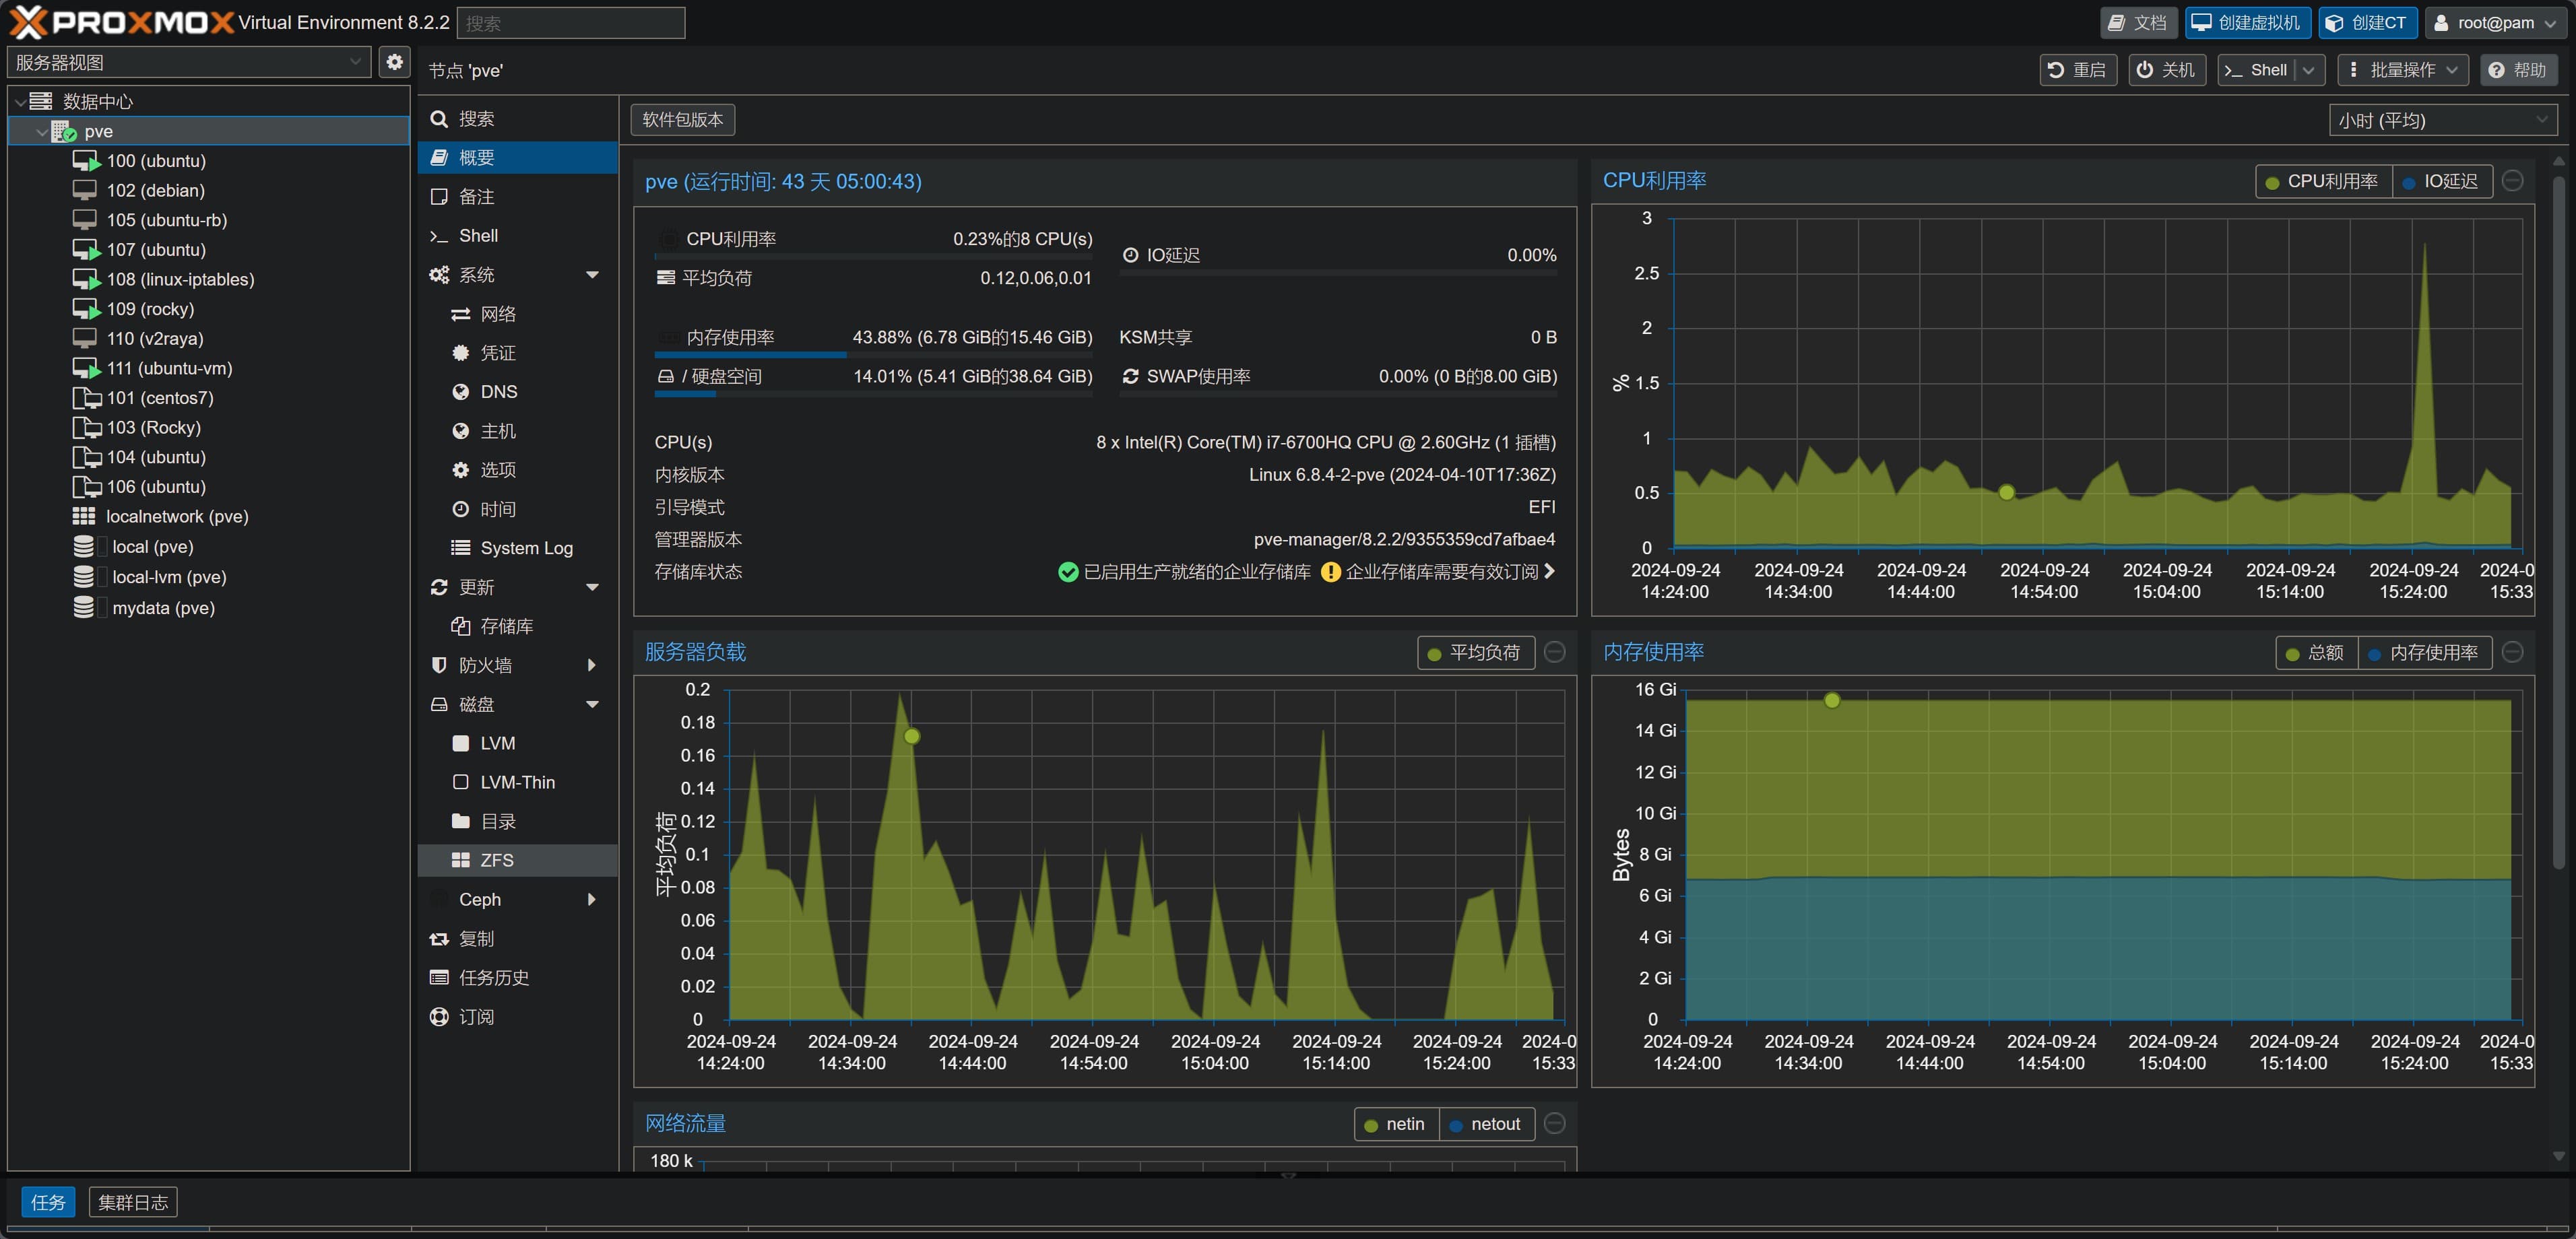This screenshot has width=2576, height=1239.
Task: Switch to the 集群日志 tab
Action: [133, 1202]
